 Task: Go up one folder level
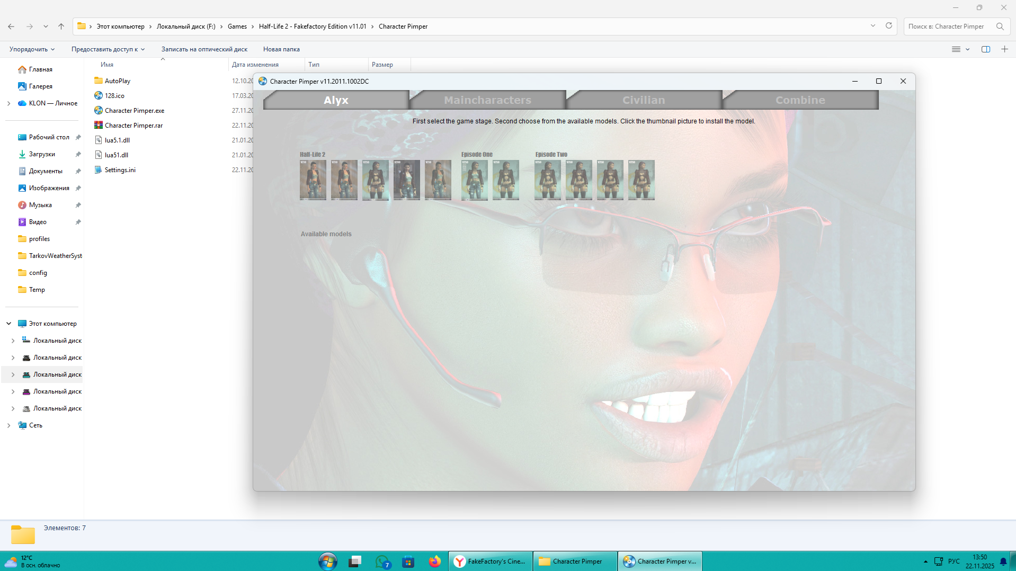pos(61,26)
